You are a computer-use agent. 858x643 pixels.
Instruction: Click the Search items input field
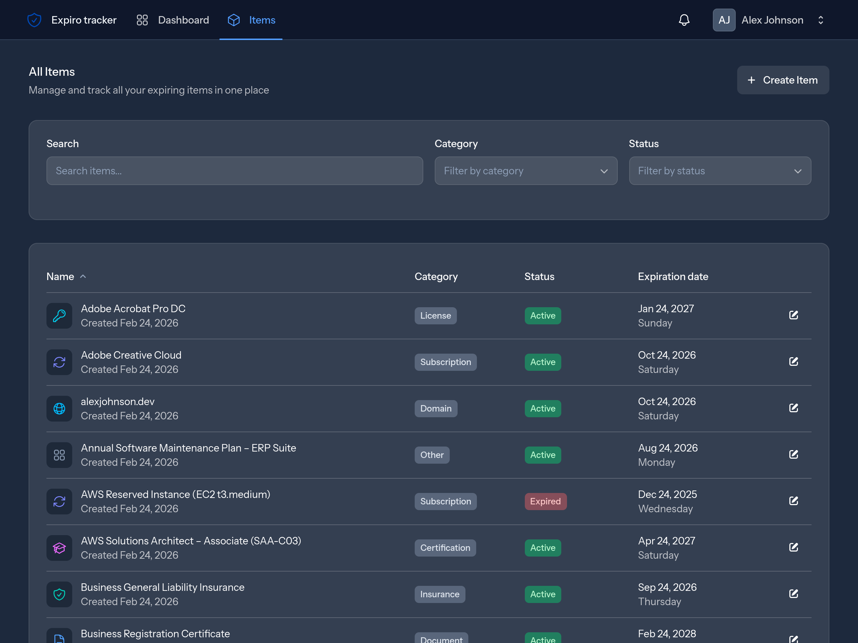point(234,171)
